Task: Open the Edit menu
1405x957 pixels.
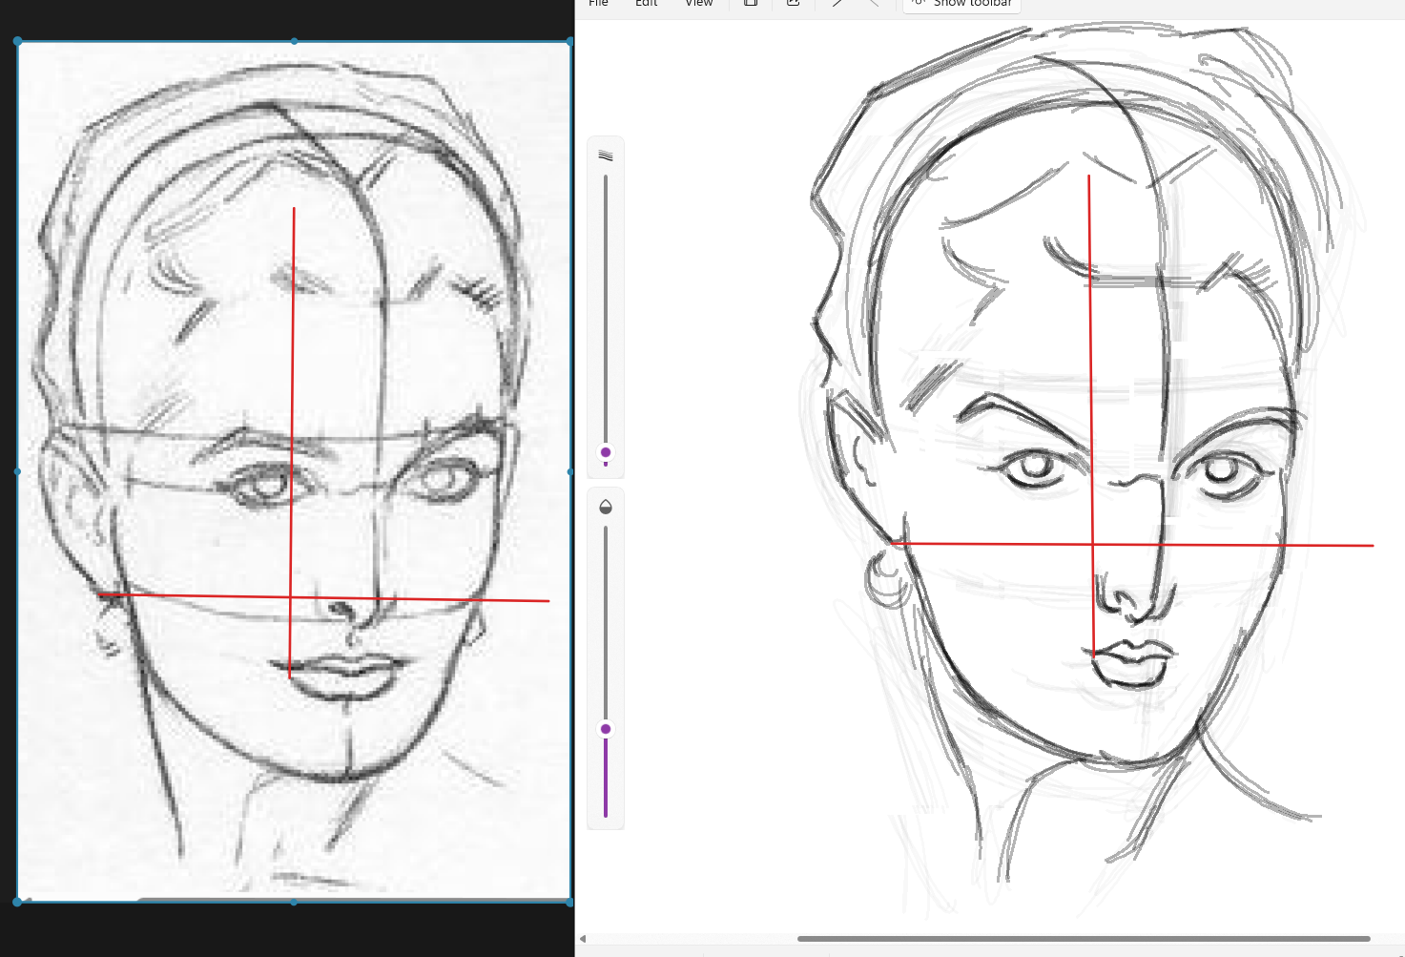Action: pos(647,3)
